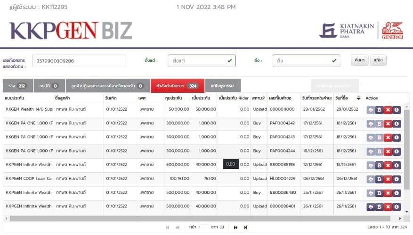Open the อนุมัติ tab
The image size is (413, 235).
49,86
